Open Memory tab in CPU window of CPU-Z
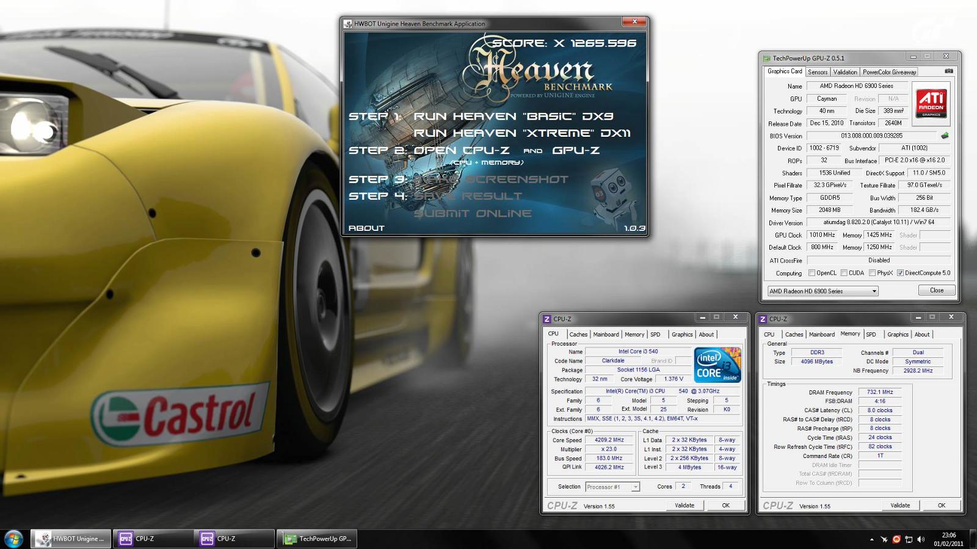This screenshot has width=977, height=549. tap(634, 335)
